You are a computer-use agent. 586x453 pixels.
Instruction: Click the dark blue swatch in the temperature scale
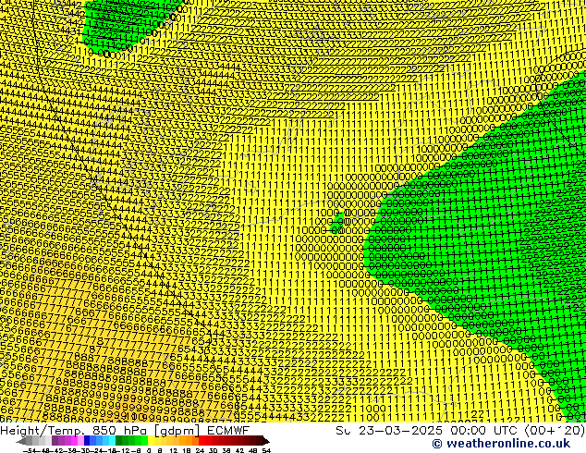(x=87, y=441)
